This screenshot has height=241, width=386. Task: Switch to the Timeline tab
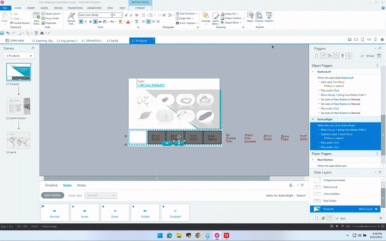pos(51,185)
